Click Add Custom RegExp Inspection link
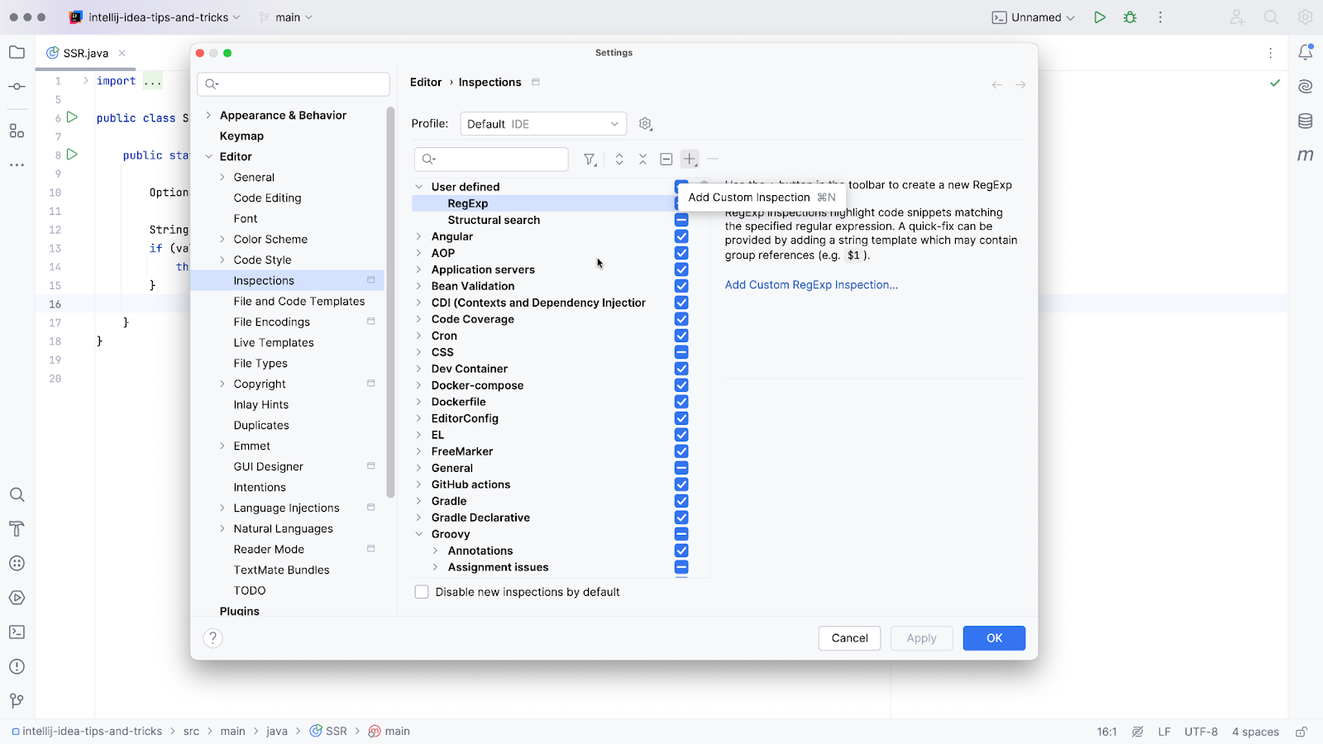Viewport: 1323px width, 744px height. click(811, 284)
